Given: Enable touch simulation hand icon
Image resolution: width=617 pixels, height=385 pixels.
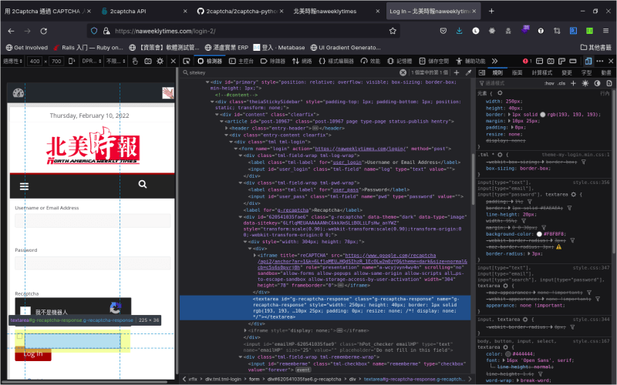Looking at the screenshot, I should click(135, 61).
